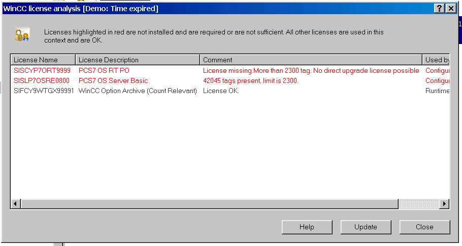This screenshot has height=246, width=462.
Task: Select the SIFCY9WTGX99991 license row
Action: [x=44, y=91]
